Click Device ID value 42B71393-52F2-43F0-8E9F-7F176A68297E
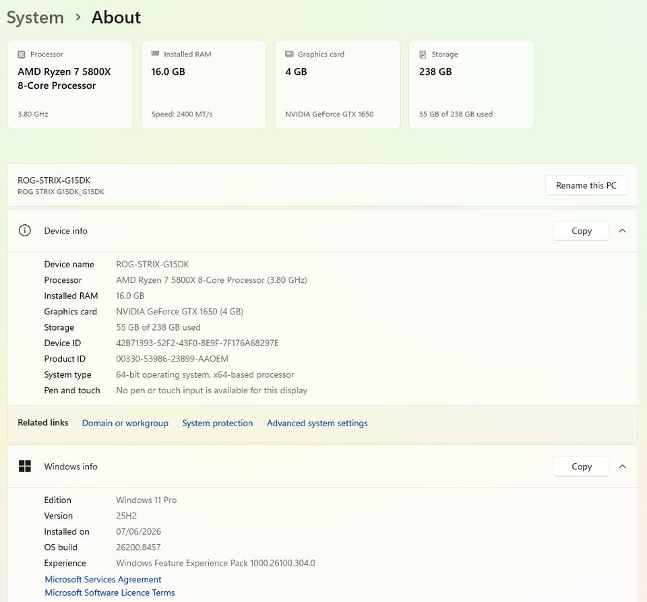Image resolution: width=647 pixels, height=602 pixels. 197,343
